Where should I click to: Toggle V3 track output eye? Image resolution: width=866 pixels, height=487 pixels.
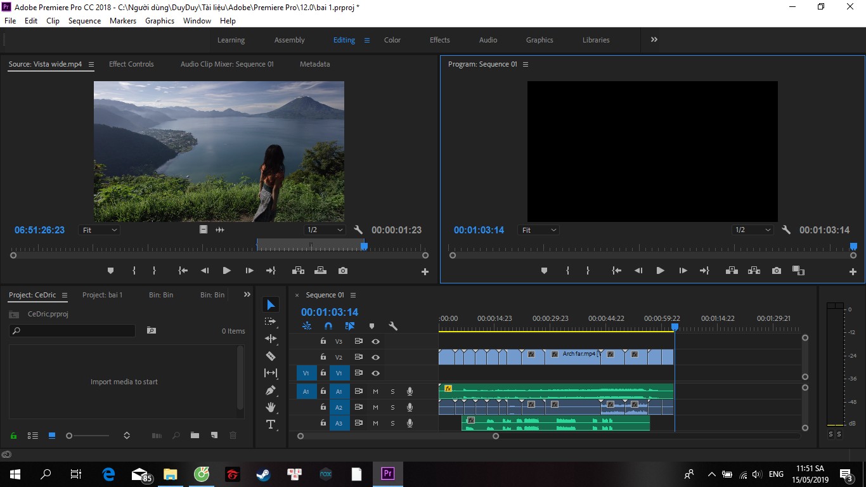coord(375,341)
